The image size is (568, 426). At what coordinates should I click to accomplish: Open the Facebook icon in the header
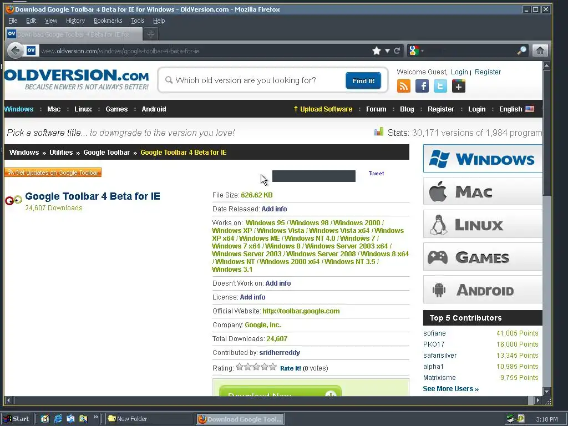tap(422, 86)
